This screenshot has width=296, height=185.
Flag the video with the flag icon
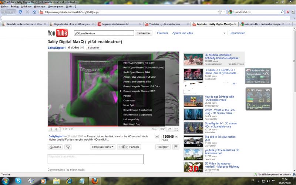point(176,147)
